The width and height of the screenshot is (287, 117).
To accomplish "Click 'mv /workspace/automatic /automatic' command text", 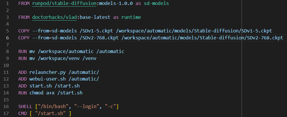I will pyautogui.click(x=77, y=51).
